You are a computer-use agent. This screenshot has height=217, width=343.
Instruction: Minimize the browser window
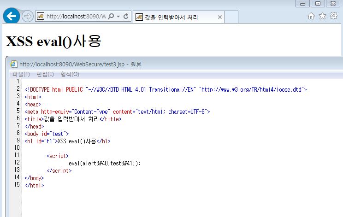click(302, 4)
